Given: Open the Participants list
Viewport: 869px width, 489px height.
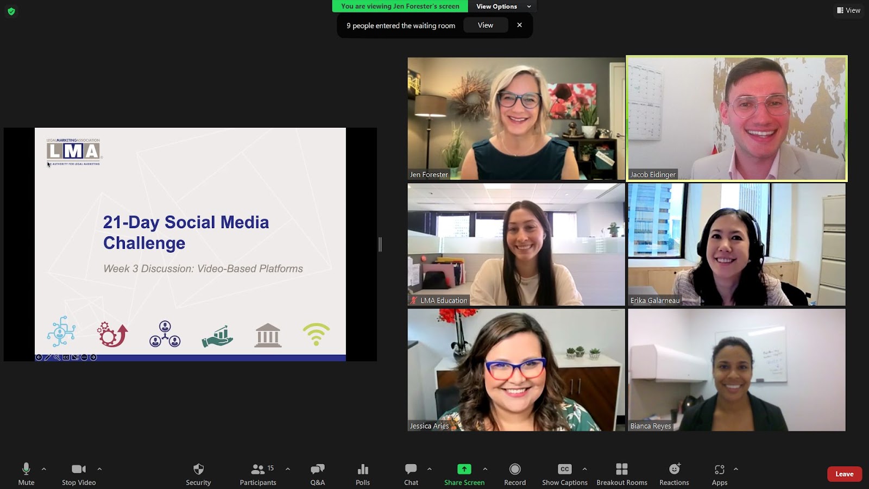Looking at the screenshot, I should (x=259, y=474).
